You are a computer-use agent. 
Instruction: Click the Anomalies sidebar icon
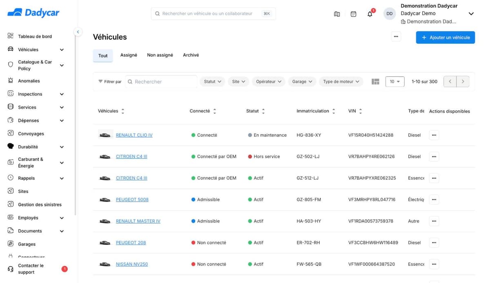(x=11, y=81)
